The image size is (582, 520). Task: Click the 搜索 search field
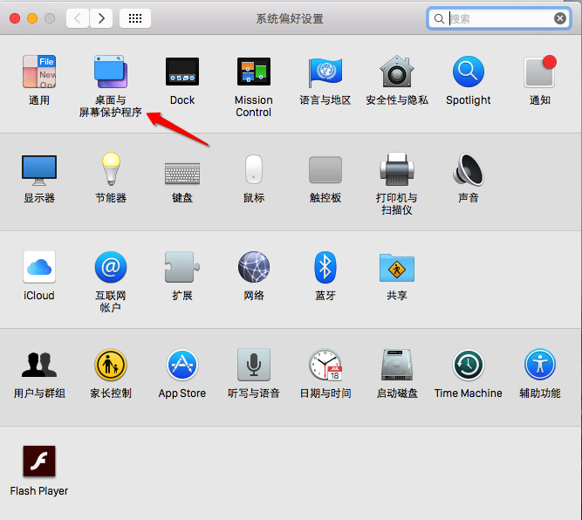499,18
